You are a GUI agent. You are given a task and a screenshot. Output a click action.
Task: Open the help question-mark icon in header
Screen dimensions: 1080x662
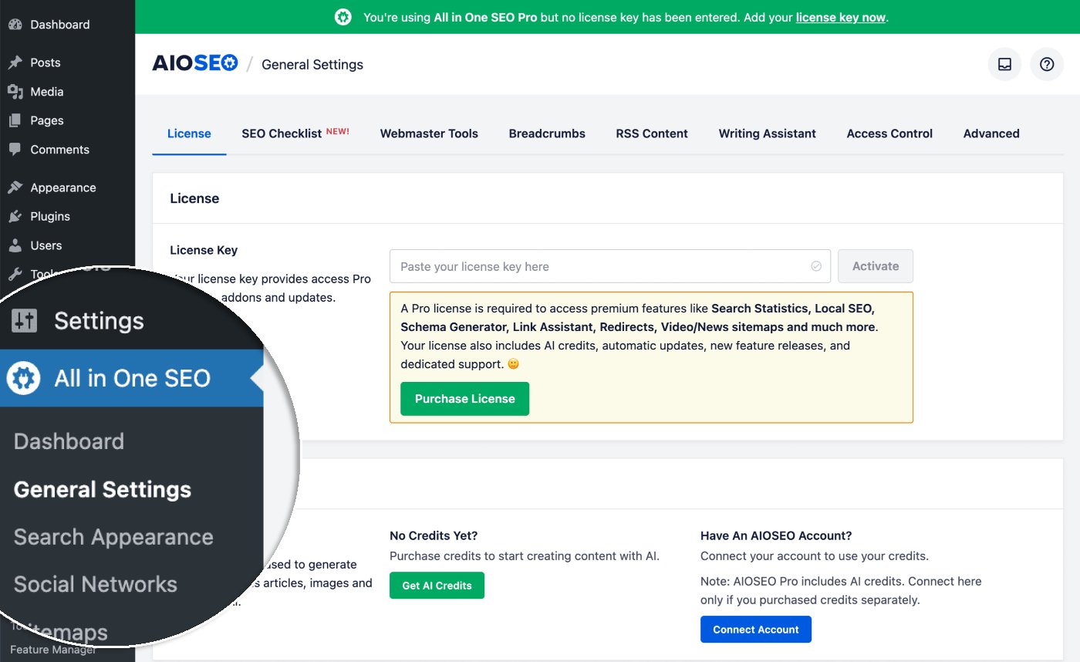(1047, 64)
